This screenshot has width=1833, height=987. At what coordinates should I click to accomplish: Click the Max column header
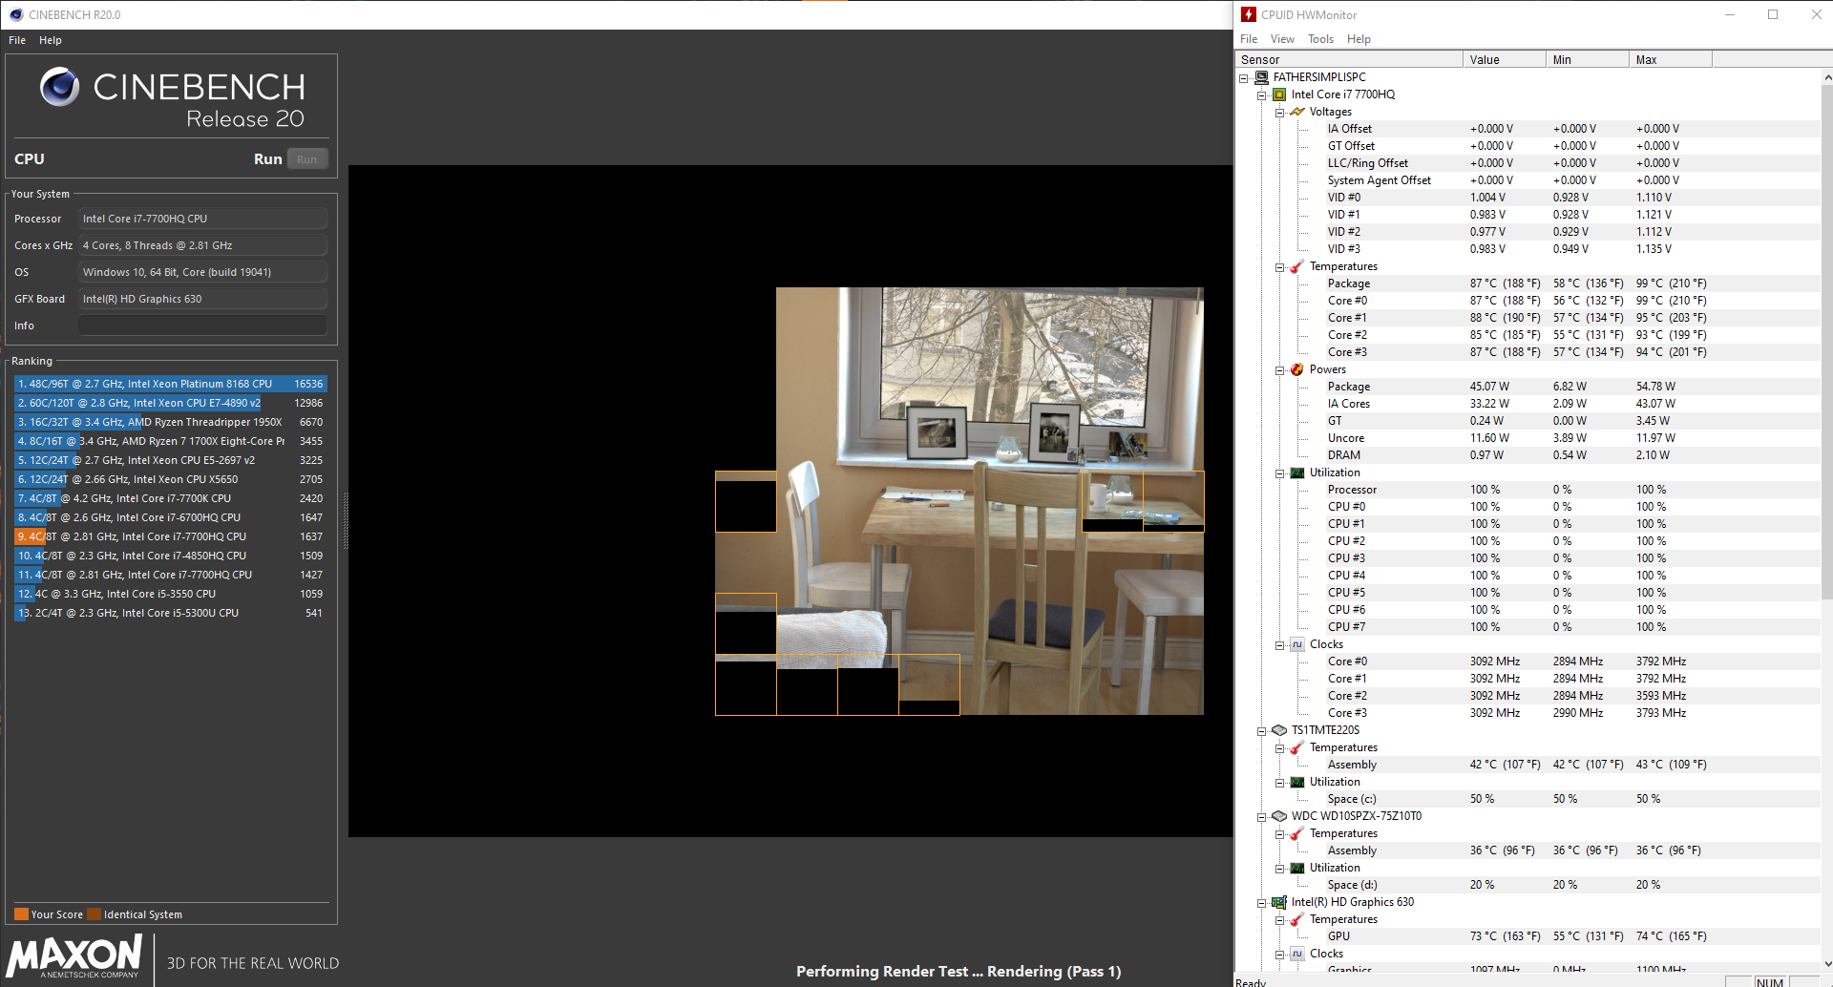[1671, 59]
